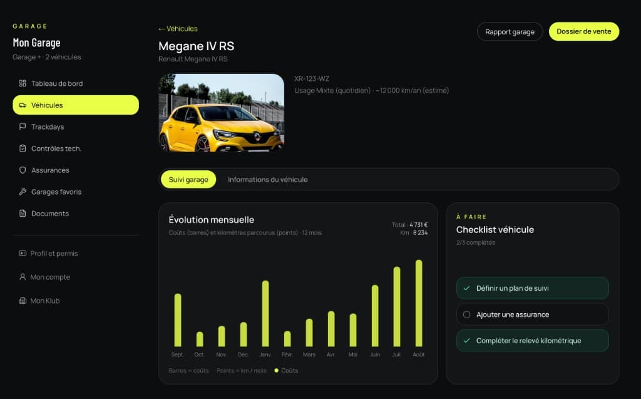Click the 2/3 complétés text
Screen dimensions: 641x399
click(x=476, y=242)
